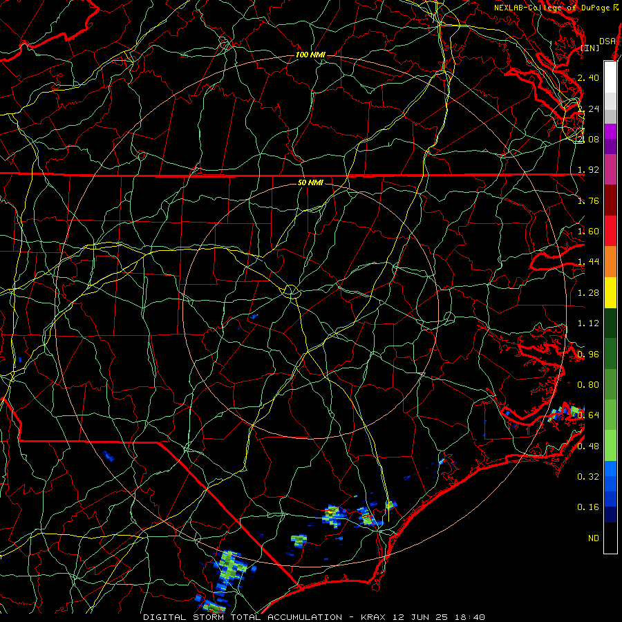Click the "DSA" product label

[x=607, y=41]
